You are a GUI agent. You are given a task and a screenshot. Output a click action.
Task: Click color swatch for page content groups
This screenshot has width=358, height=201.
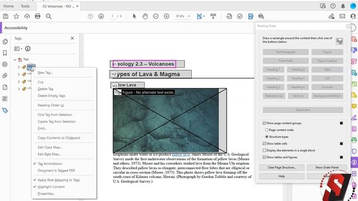(341, 123)
